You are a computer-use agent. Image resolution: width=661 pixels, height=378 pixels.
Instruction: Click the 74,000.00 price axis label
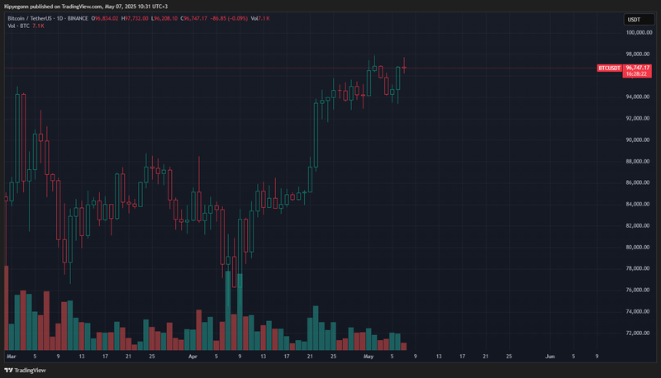click(638, 311)
